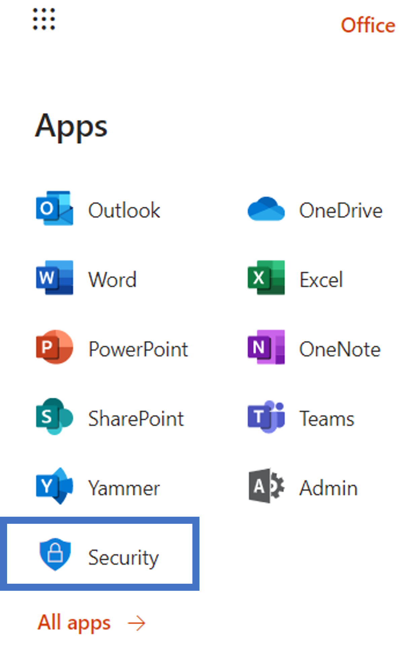Select the Security text label

click(123, 558)
